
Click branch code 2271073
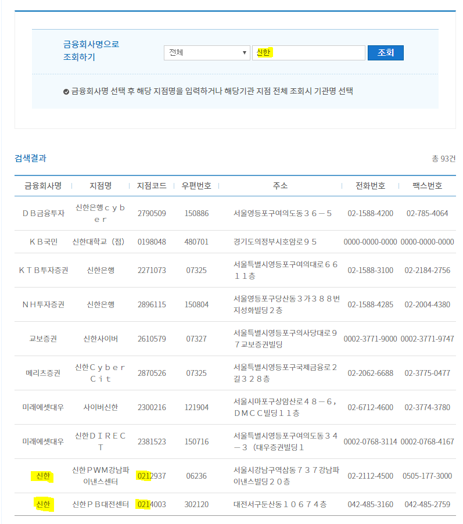point(152,270)
